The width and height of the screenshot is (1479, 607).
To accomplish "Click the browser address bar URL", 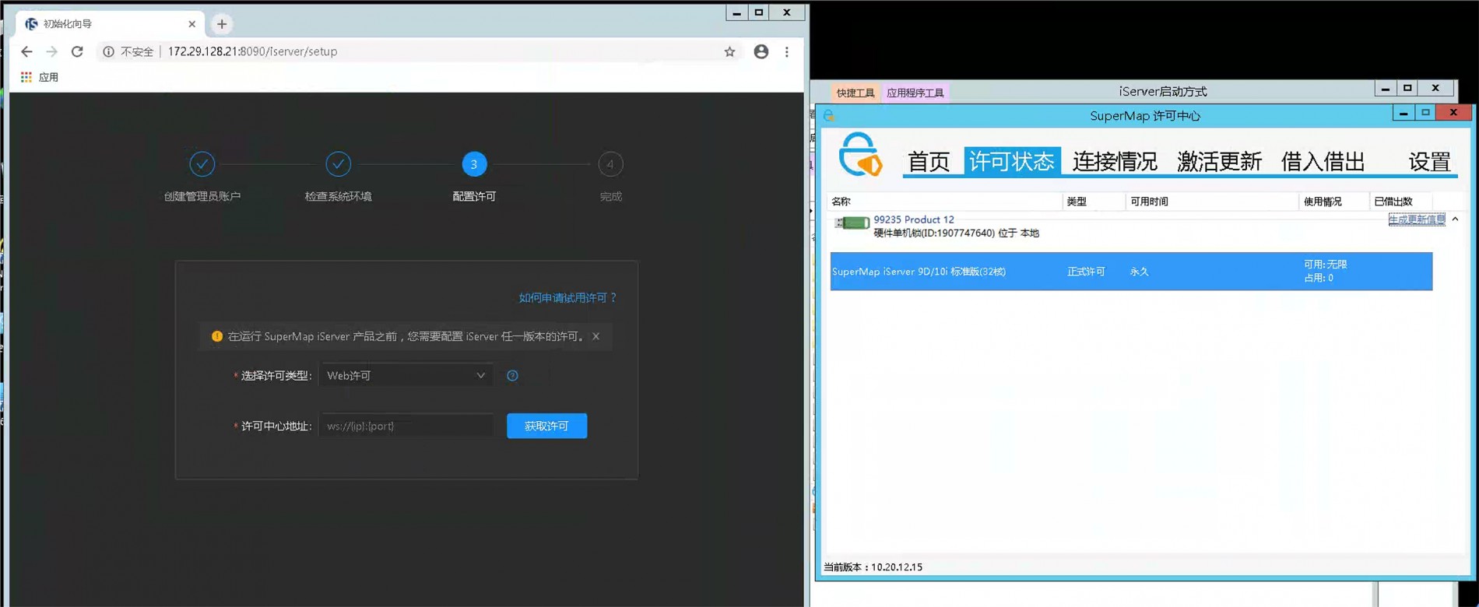I will 253,51.
